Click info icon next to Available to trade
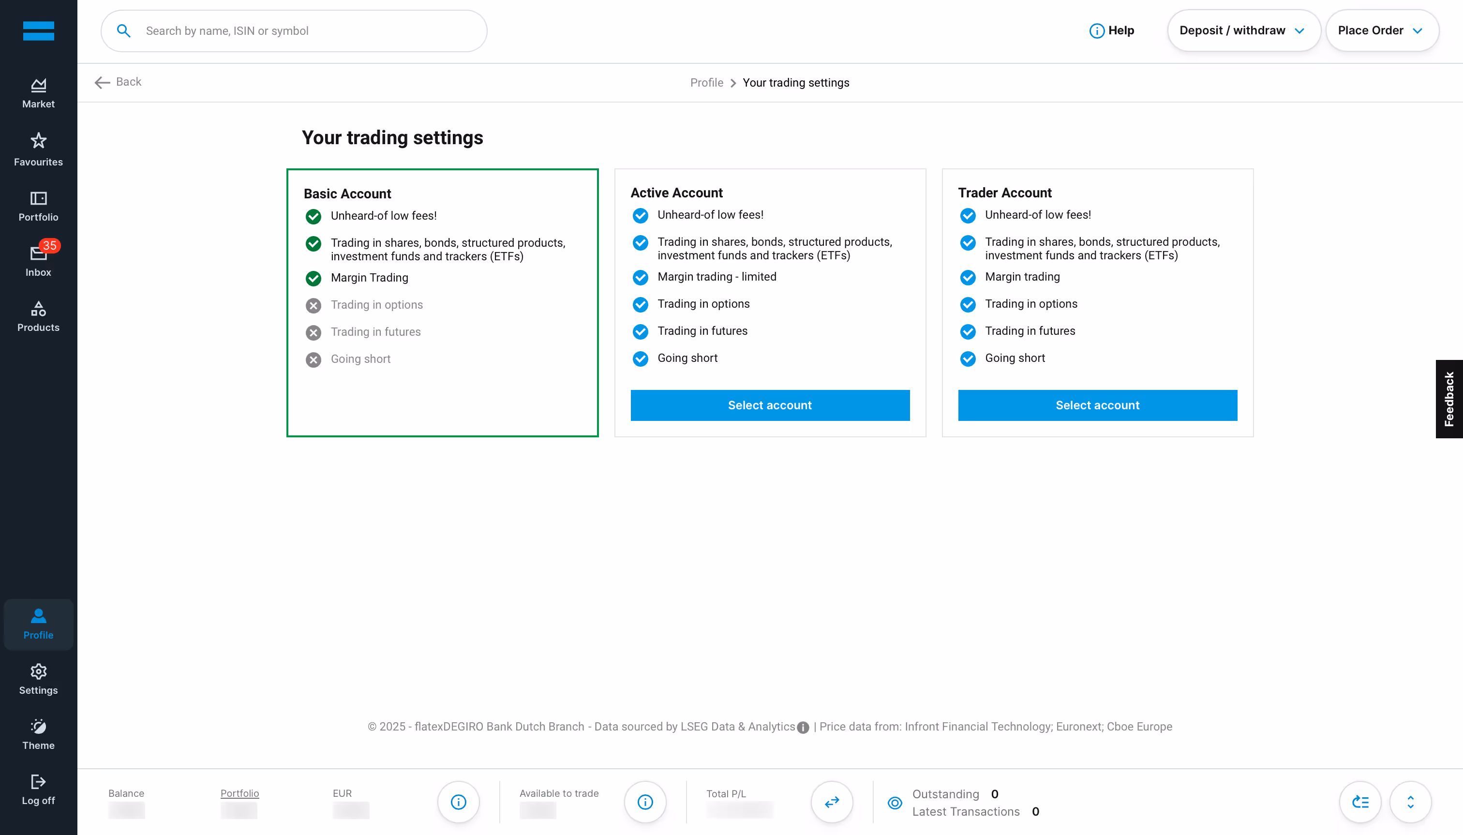Viewport: 1463px width, 835px height. click(x=644, y=802)
